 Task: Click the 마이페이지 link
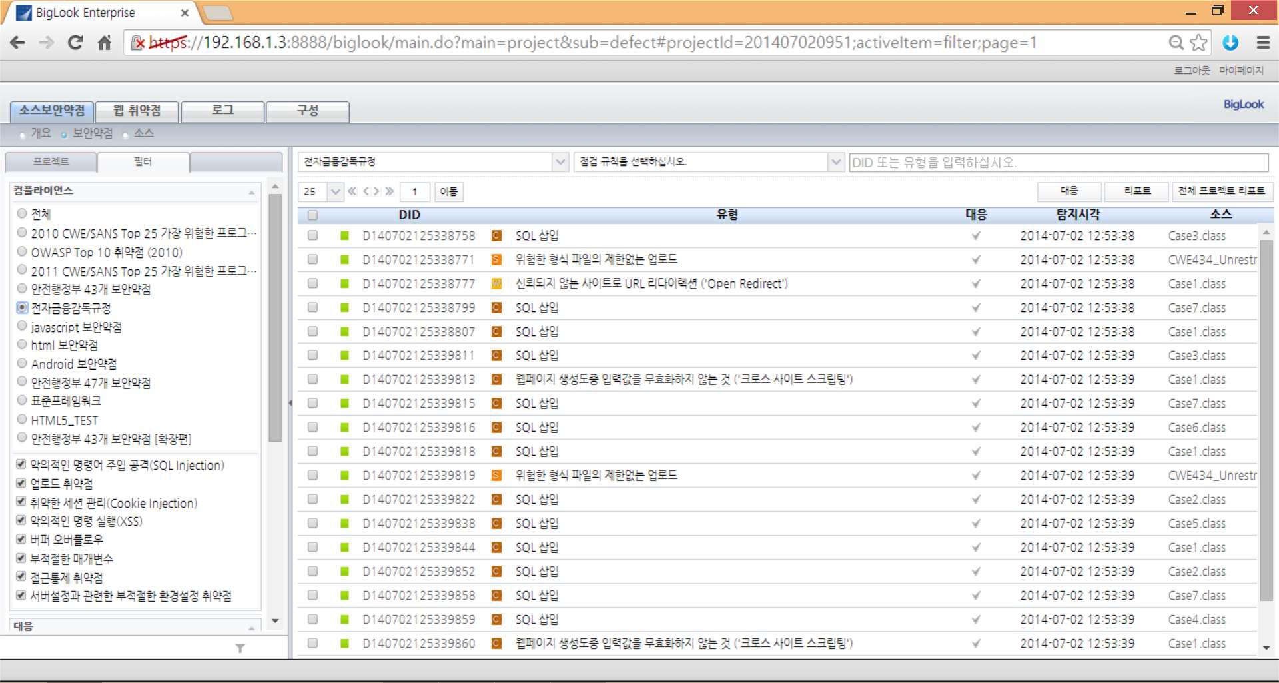click(1241, 71)
